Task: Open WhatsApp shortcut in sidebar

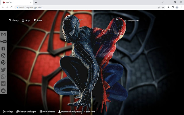Action: click(3, 77)
